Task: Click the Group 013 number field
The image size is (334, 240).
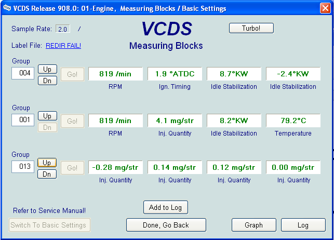Action: tap(23, 167)
